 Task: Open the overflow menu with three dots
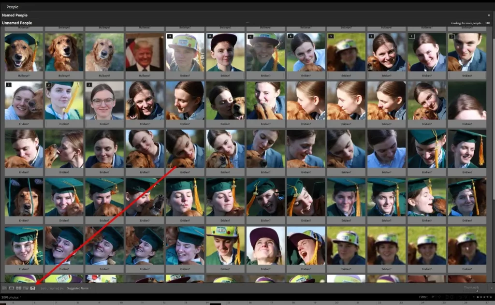pos(247,22)
